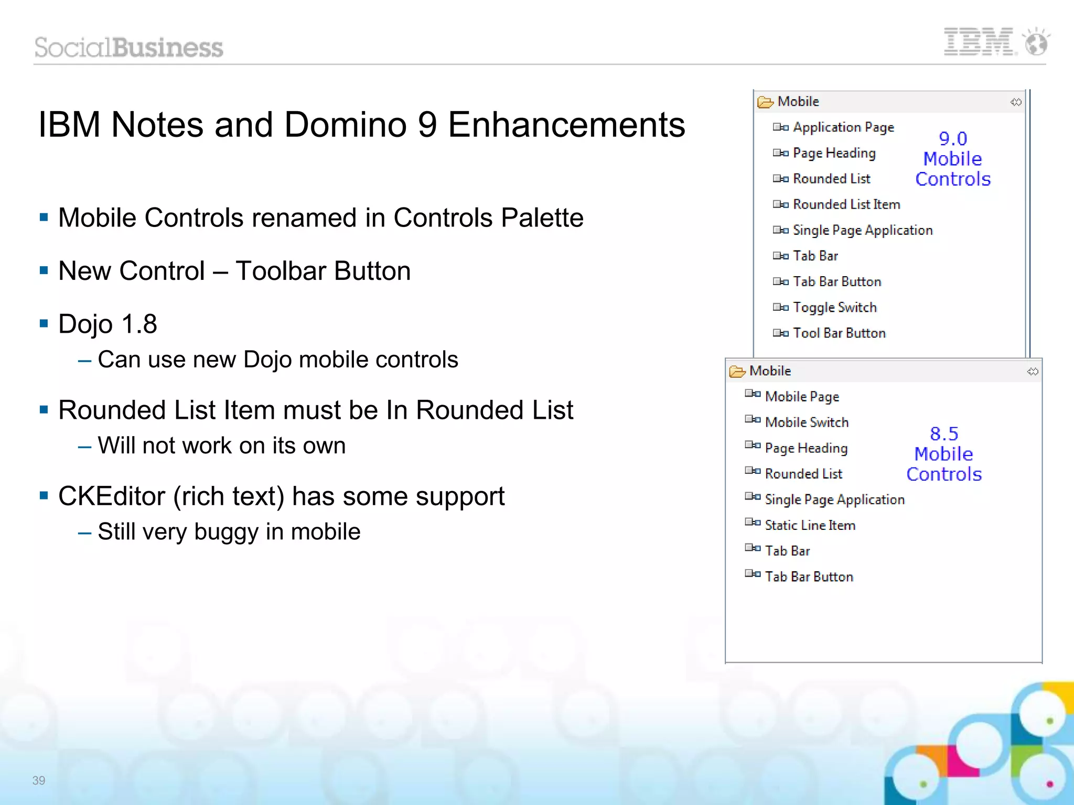The height and width of the screenshot is (805, 1074).
Task: Select 'Tab Bar' text in 9.0 palette
Action: point(815,256)
